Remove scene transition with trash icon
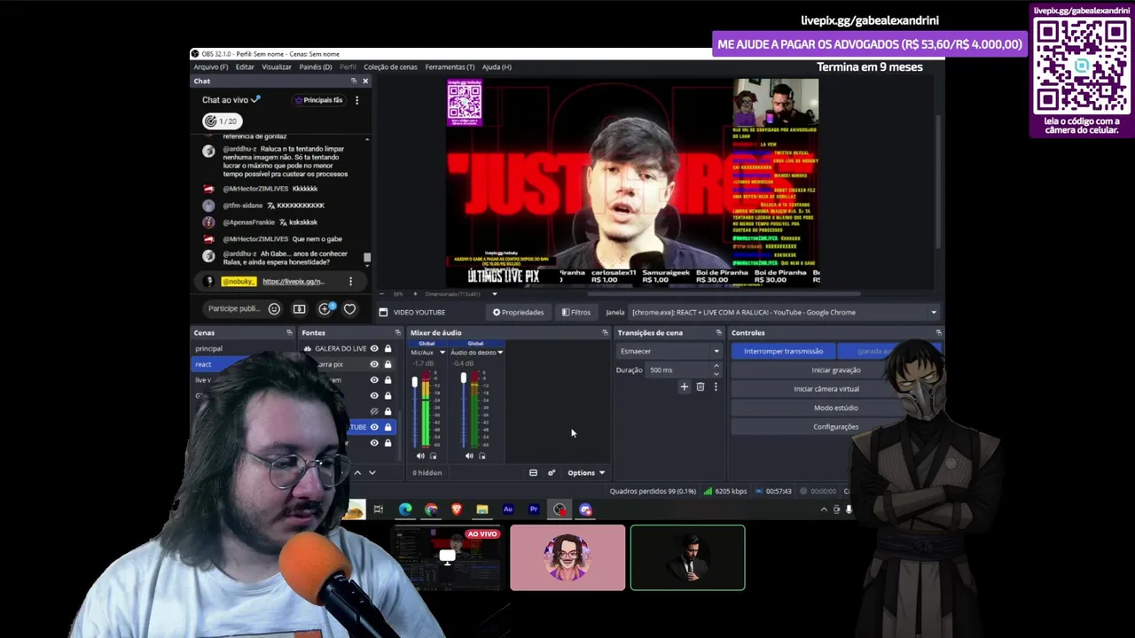Image resolution: width=1135 pixels, height=638 pixels. pos(700,386)
